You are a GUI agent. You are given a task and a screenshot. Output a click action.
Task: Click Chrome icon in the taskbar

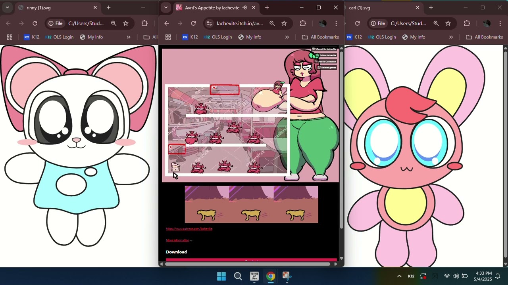[x=271, y=276]
